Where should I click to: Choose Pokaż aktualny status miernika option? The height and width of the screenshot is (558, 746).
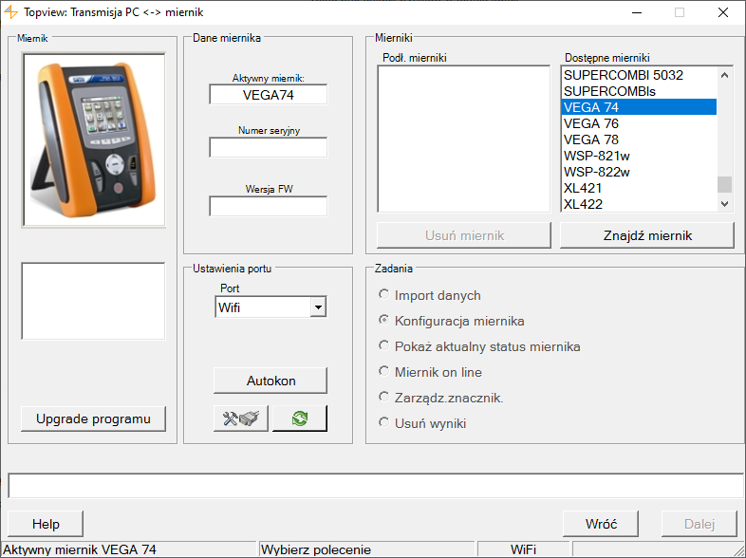tap(384, 346)
